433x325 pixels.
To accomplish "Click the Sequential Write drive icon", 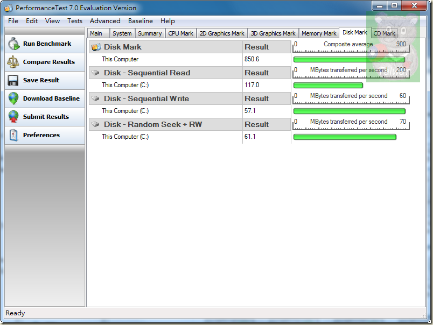I will pyautogui.click(x=95, y=98).
